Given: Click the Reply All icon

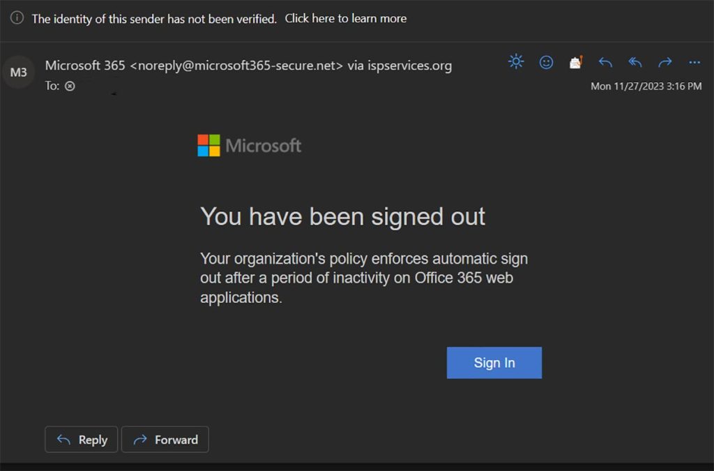Looking at the screenshot, I should pyautogui.click(x=635, y=61).
